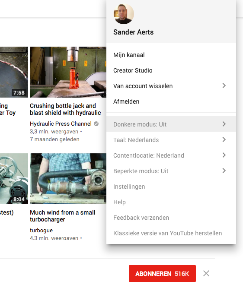This screenshot has height=288, width=243.
Task: Click the Sander Aerts account name
Action: coord(133,32)
